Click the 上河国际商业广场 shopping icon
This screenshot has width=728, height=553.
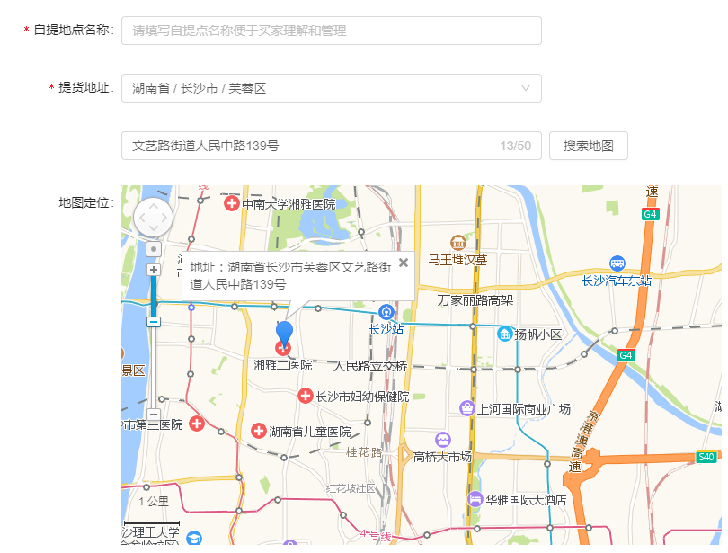pos(467,408)
